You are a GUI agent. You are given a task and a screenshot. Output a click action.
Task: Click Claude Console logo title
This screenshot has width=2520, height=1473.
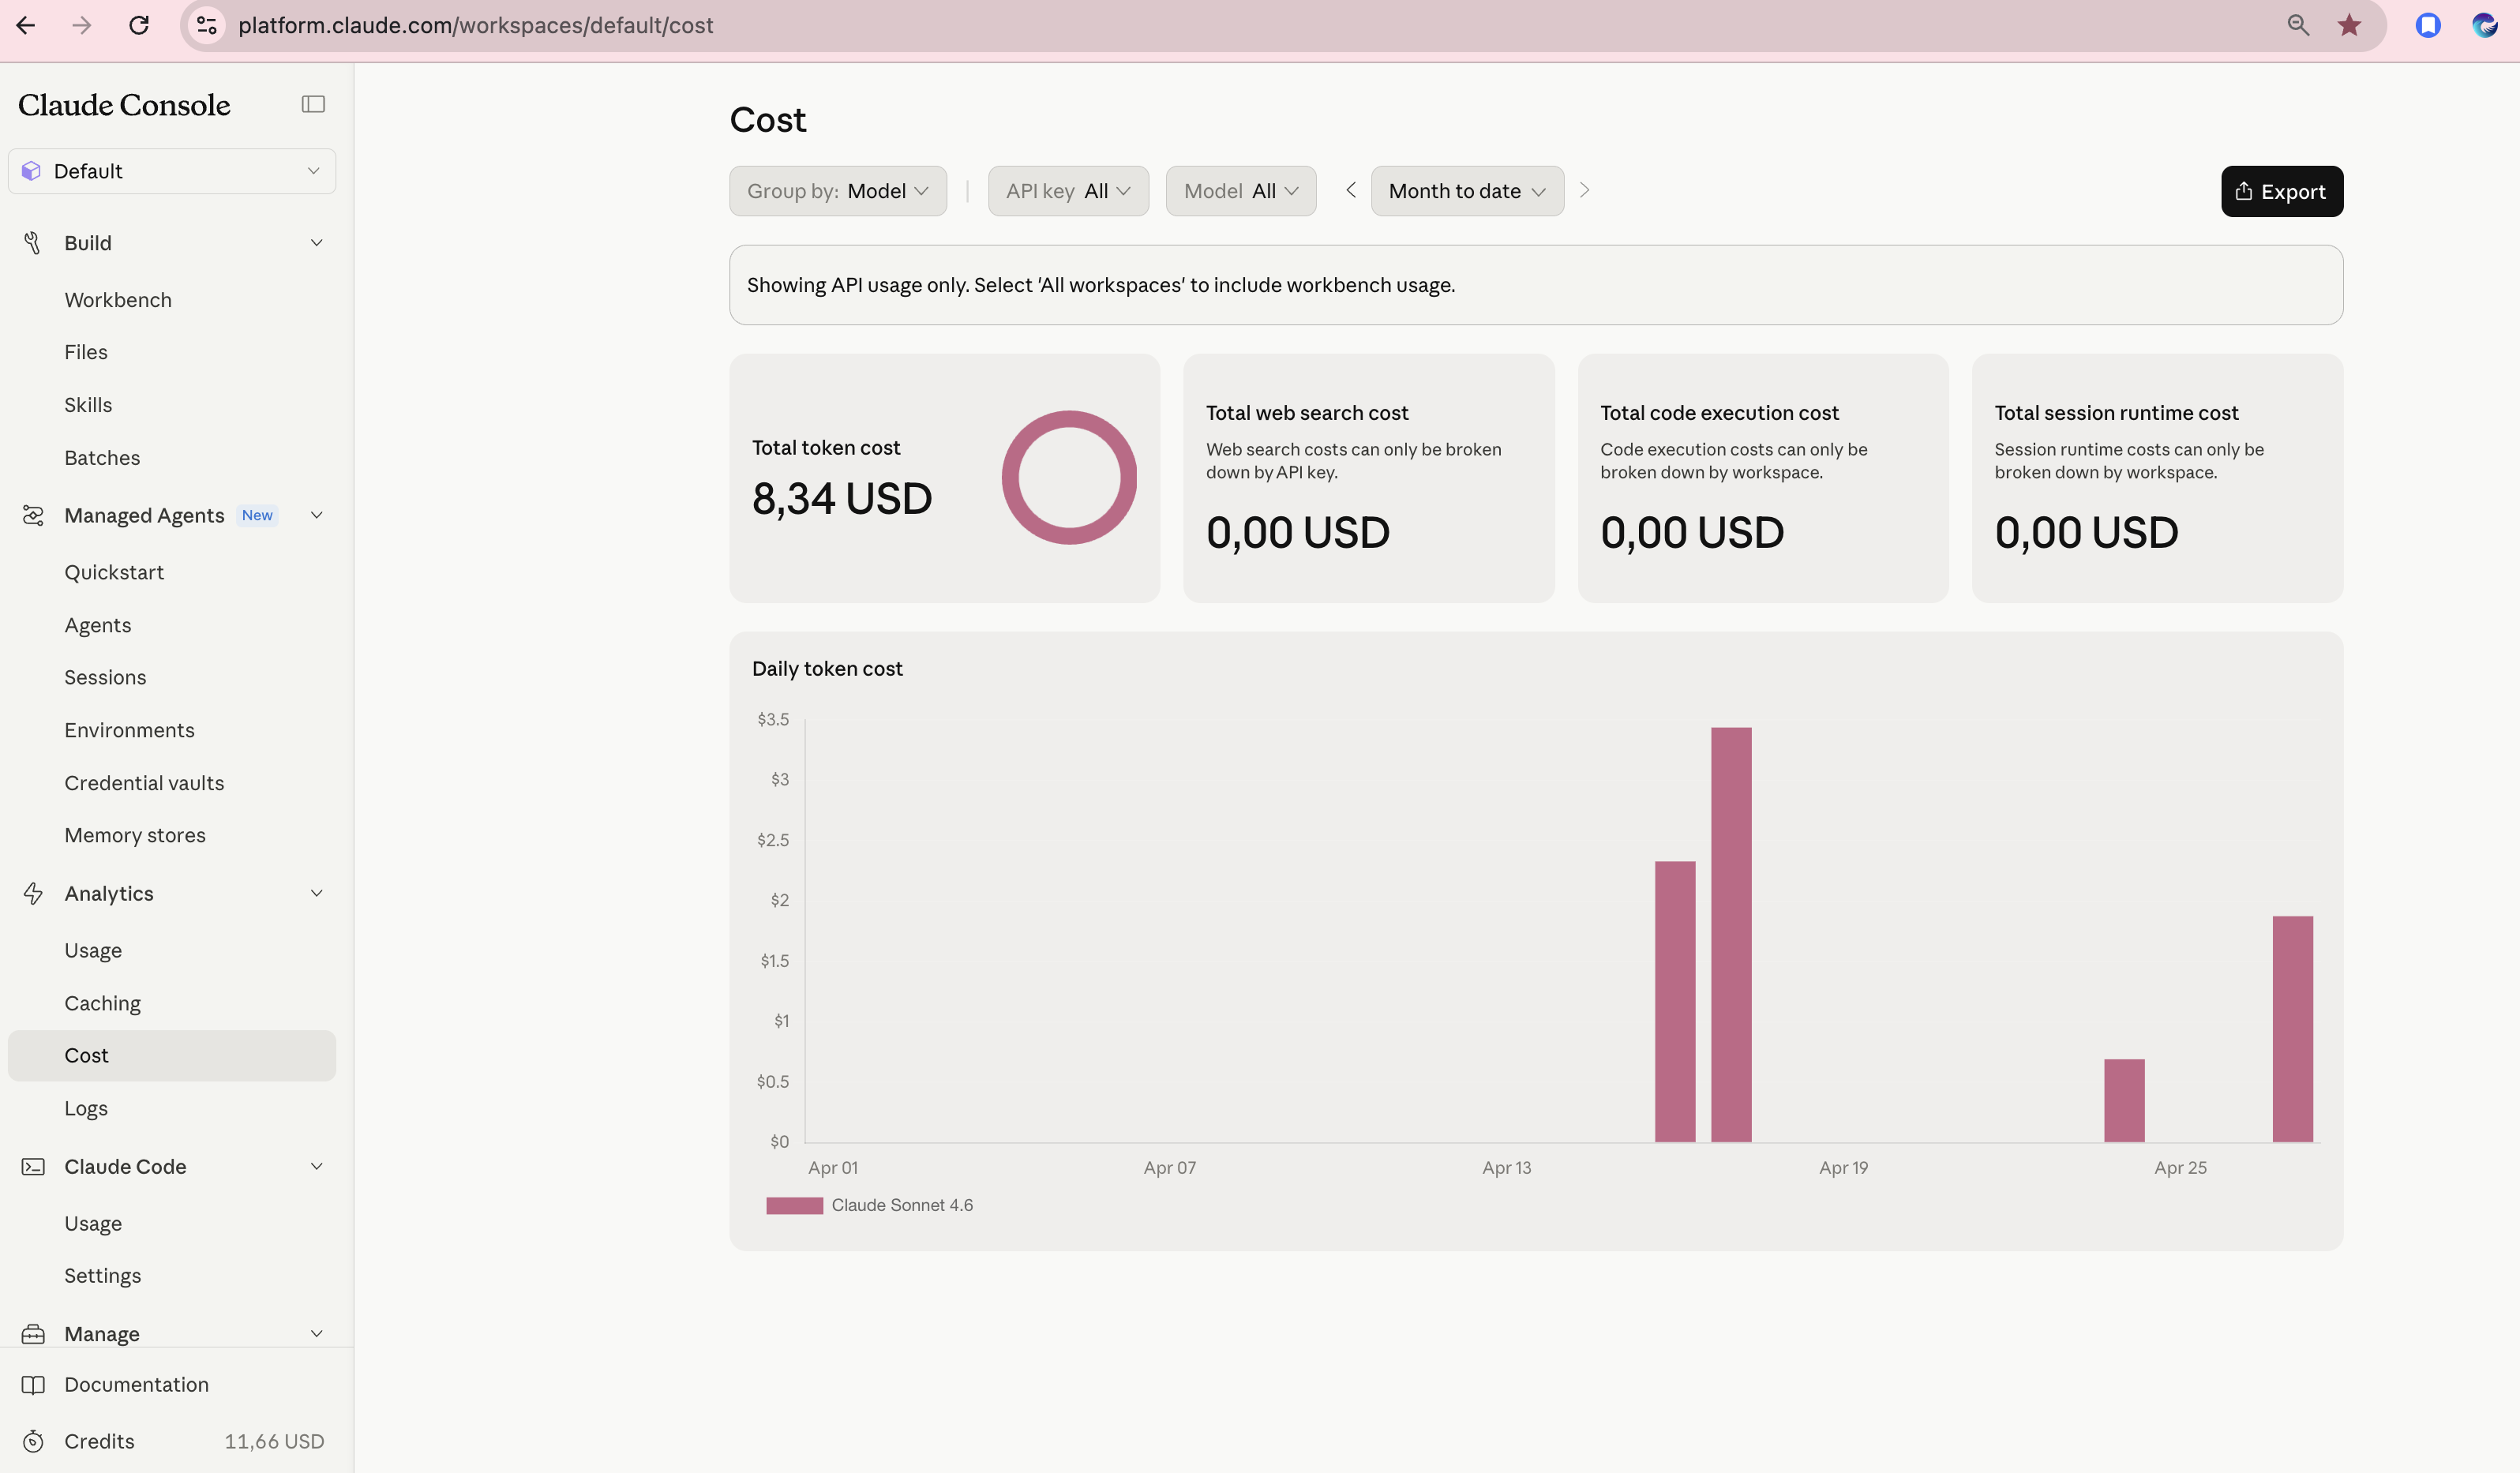[124, 104]
